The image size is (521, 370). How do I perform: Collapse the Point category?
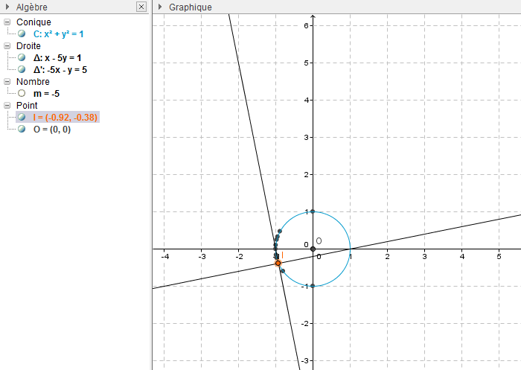pos(7,106)
